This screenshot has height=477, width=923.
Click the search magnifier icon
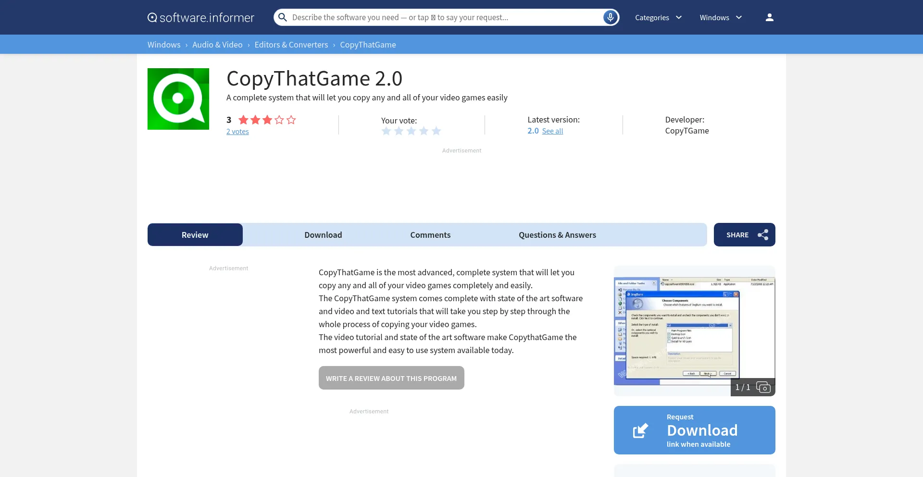click(x=282, y=17)
